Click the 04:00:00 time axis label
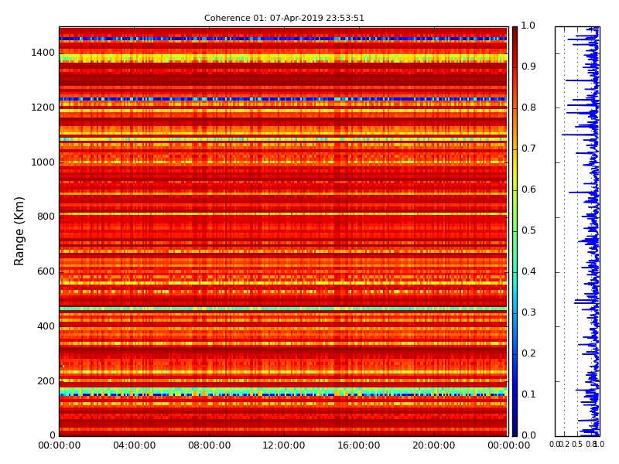 134,445
